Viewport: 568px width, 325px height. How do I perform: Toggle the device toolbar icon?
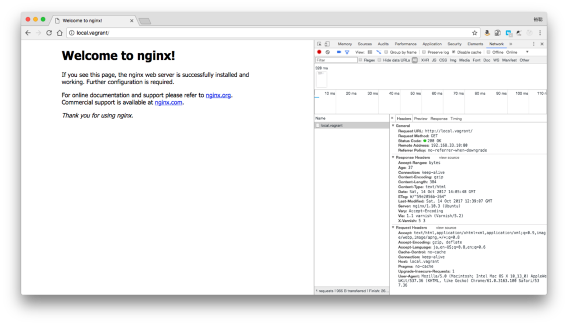point(327,44)
